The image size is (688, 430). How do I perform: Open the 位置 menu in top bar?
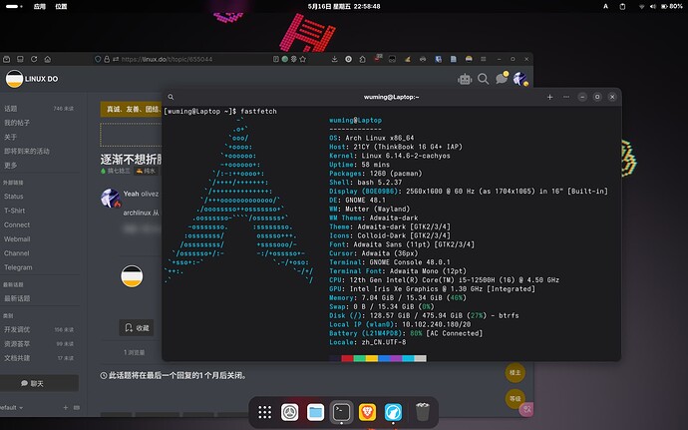(x=61, y=7)
